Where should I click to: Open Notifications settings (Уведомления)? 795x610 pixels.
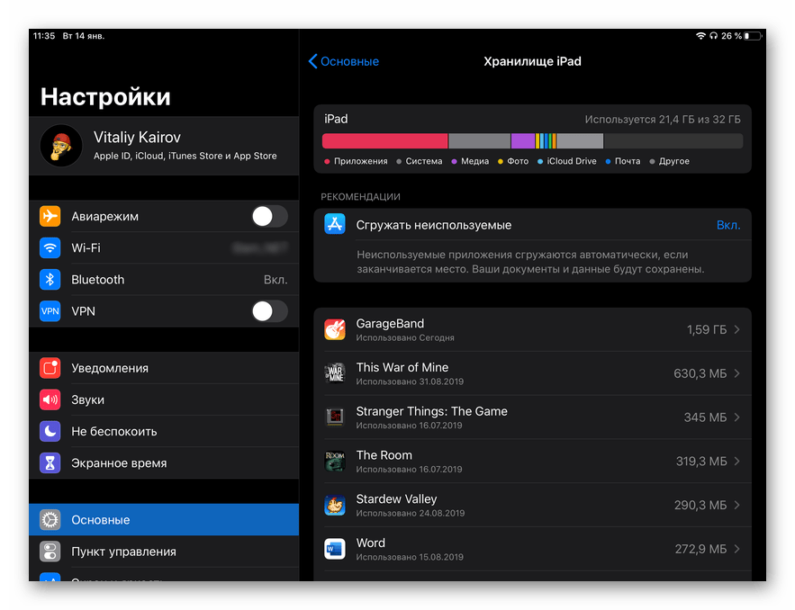(164, 368)
